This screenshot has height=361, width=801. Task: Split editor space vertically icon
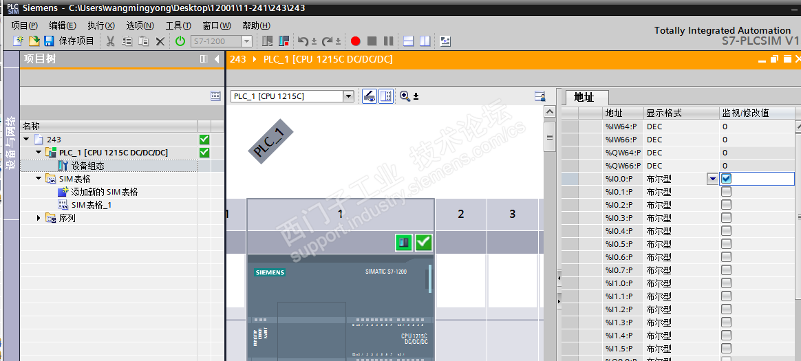tap(425, 41)
